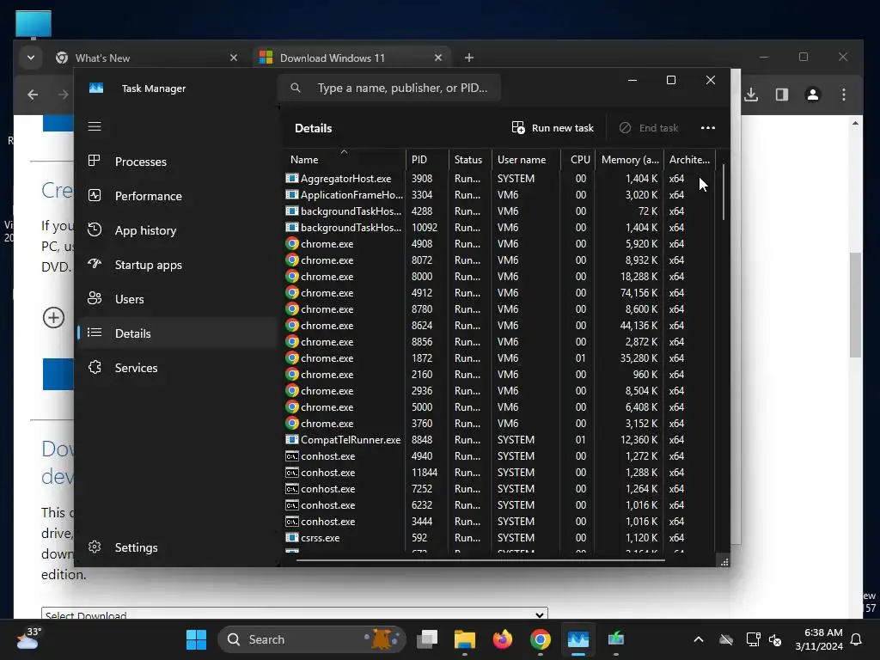
Task: Sort by the Architecture column header
Action: pyautogui.click(x=689, y=159)
